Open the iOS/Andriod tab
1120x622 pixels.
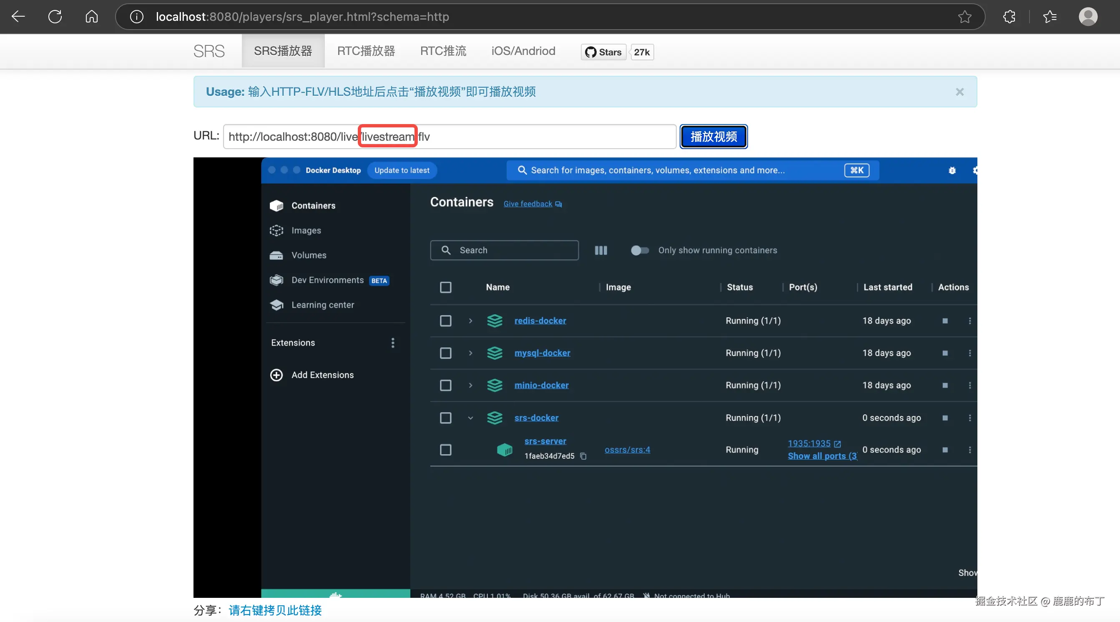pos(523,51)
